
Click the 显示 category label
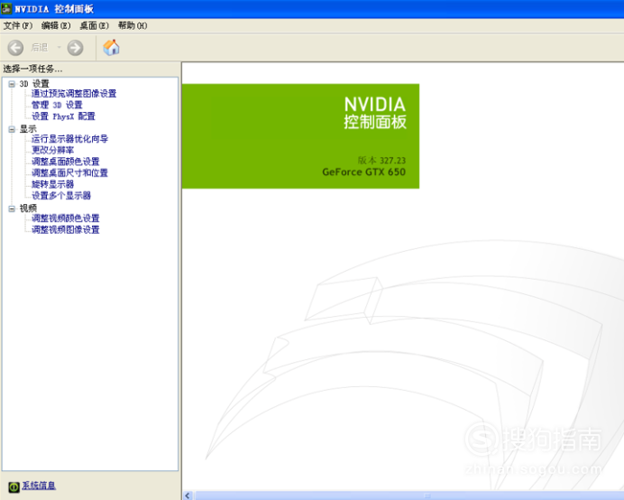(x=28, y=129)
